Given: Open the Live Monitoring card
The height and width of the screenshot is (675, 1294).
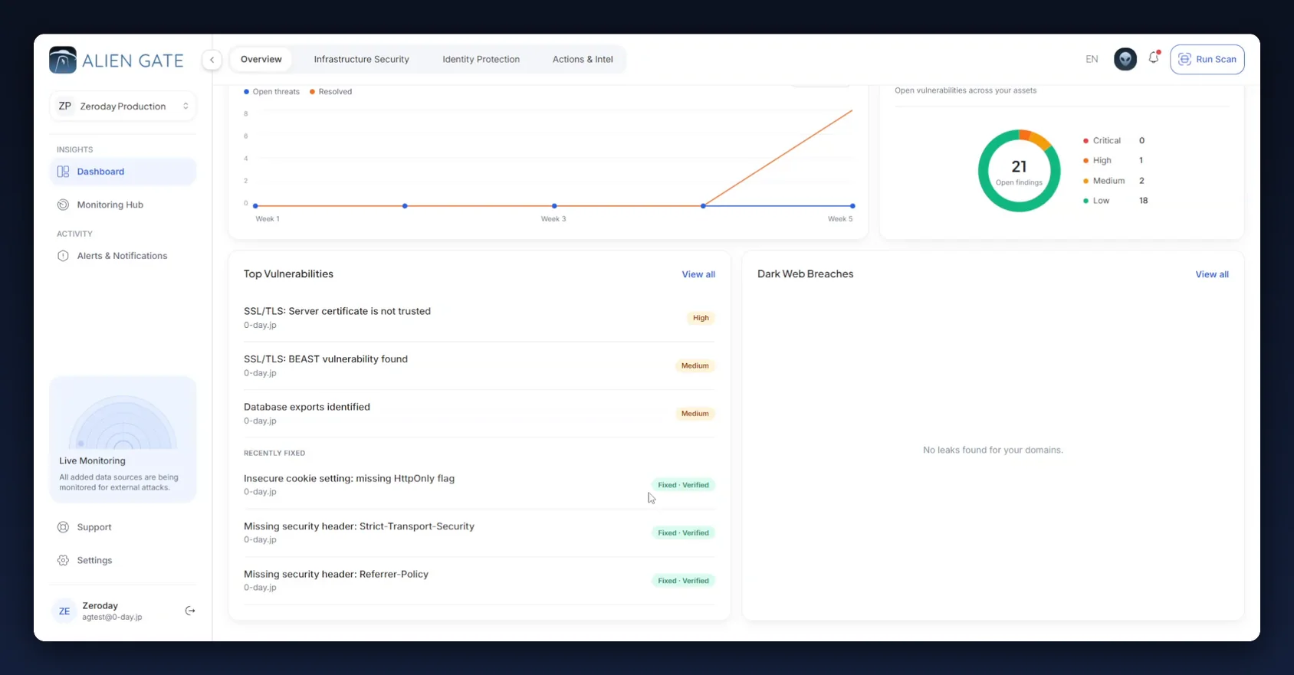Looking at the screenshot, I should [x=123, y=439].
